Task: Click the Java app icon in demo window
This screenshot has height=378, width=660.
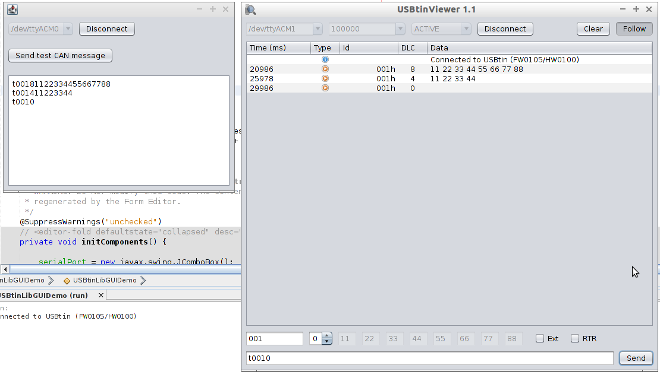Action: 12,9
